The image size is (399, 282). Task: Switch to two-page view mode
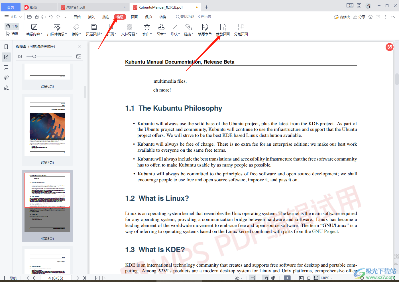(x=273, y=278)
